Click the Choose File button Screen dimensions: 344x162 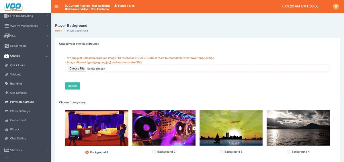77,69
